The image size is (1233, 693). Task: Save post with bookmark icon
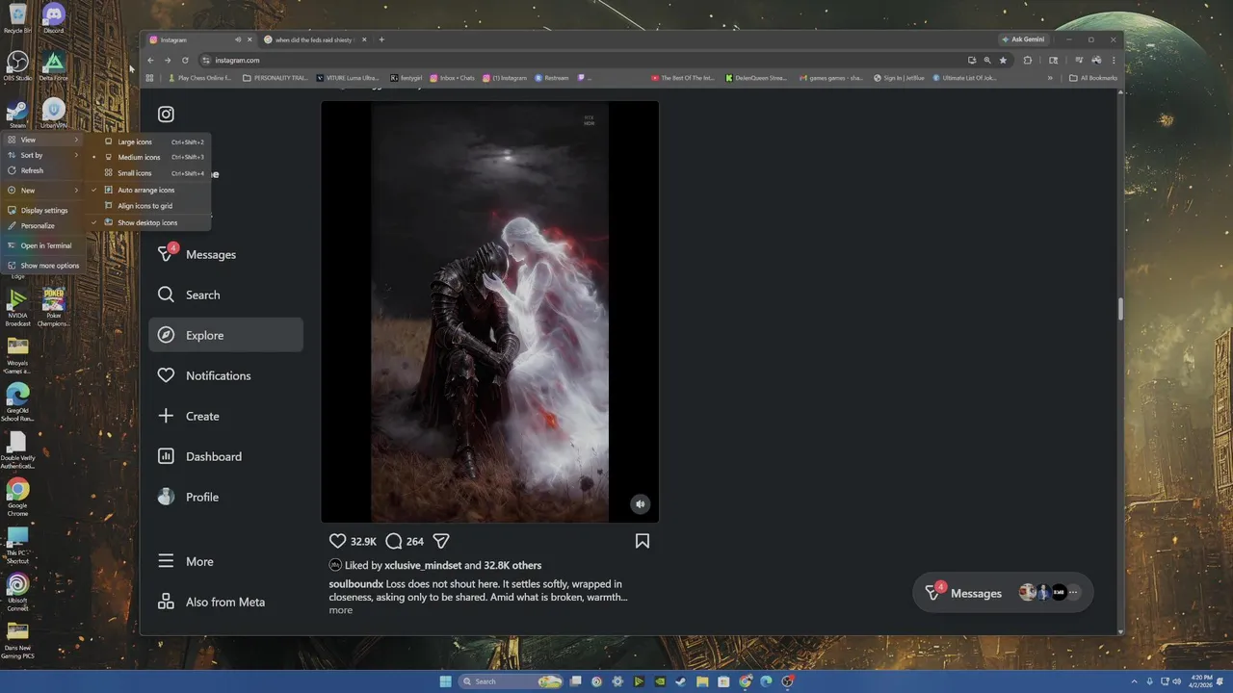pyautogui.click(x=643, y=541)
